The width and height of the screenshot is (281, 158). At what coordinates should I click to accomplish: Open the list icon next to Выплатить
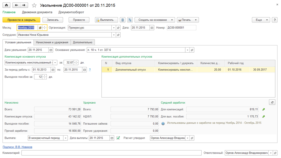click(122, 20)
